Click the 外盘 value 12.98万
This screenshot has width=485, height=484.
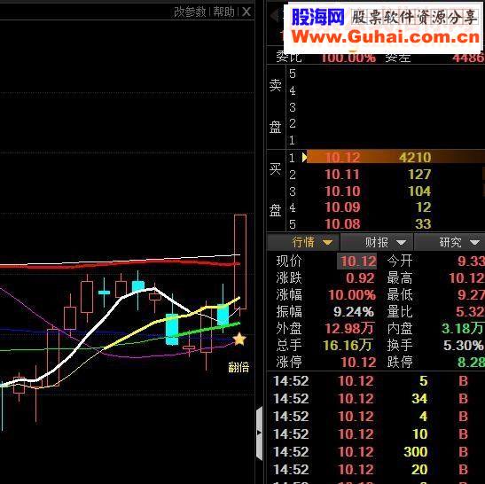(x=349, y=328)
